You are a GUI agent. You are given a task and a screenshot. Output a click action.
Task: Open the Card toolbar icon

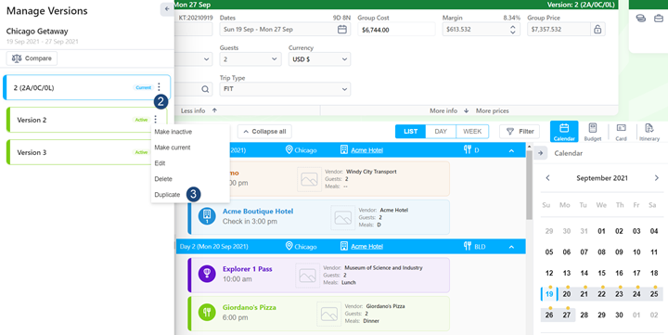(621, 131)
